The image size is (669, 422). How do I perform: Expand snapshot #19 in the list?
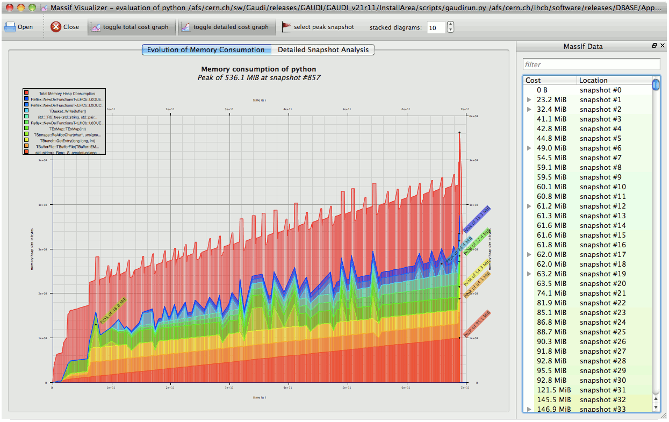(x=529, y=274)
